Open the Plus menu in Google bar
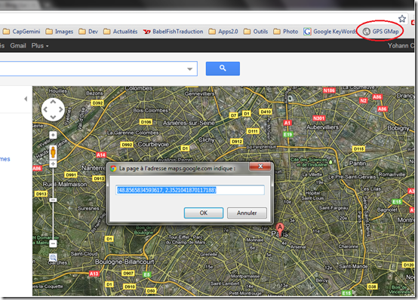Image resolution: width=418 pixels, height=300 pixels. point(40,45)
